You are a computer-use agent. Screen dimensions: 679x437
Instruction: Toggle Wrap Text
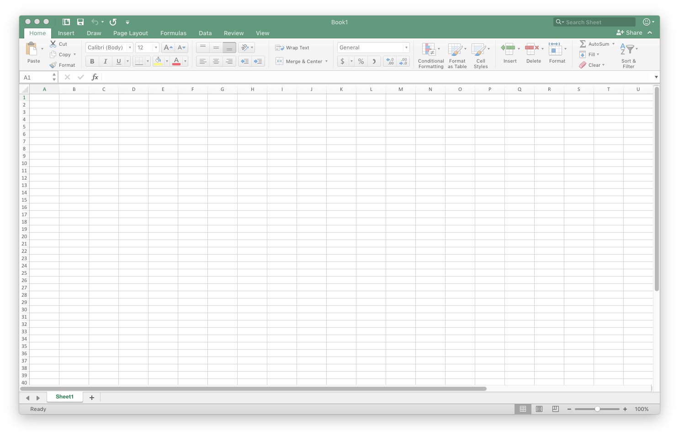coord(292,48)
